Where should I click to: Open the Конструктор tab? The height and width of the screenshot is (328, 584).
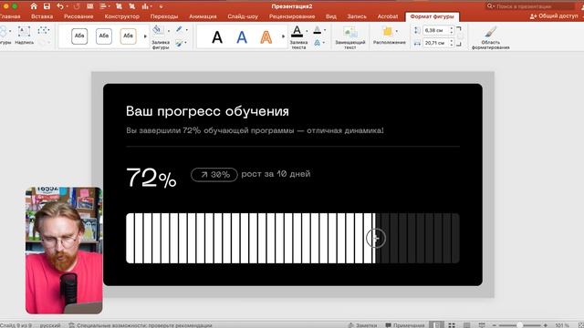[x=121, y=16]
